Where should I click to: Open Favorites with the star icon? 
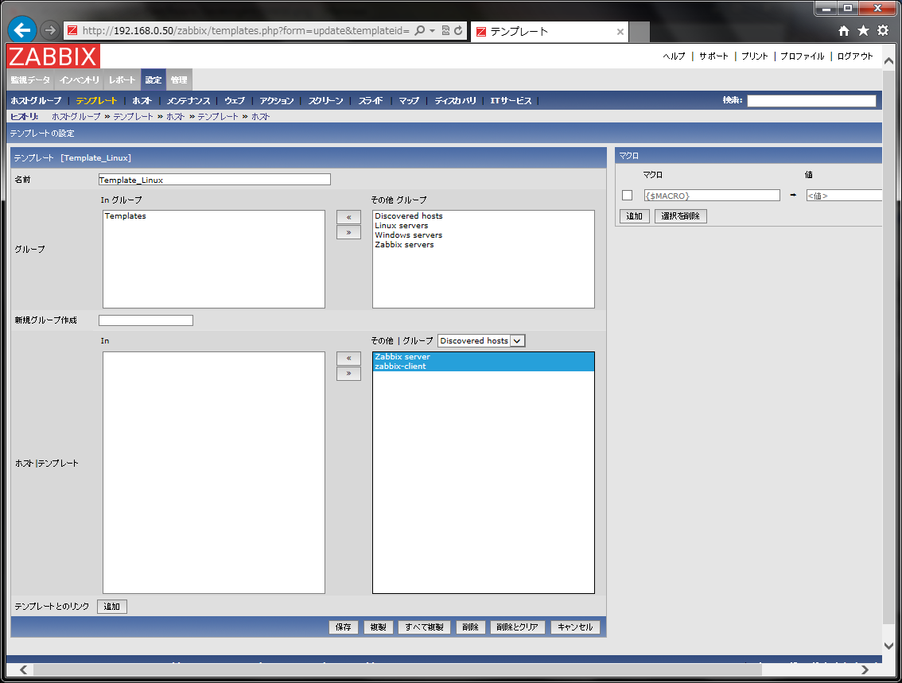864,30
